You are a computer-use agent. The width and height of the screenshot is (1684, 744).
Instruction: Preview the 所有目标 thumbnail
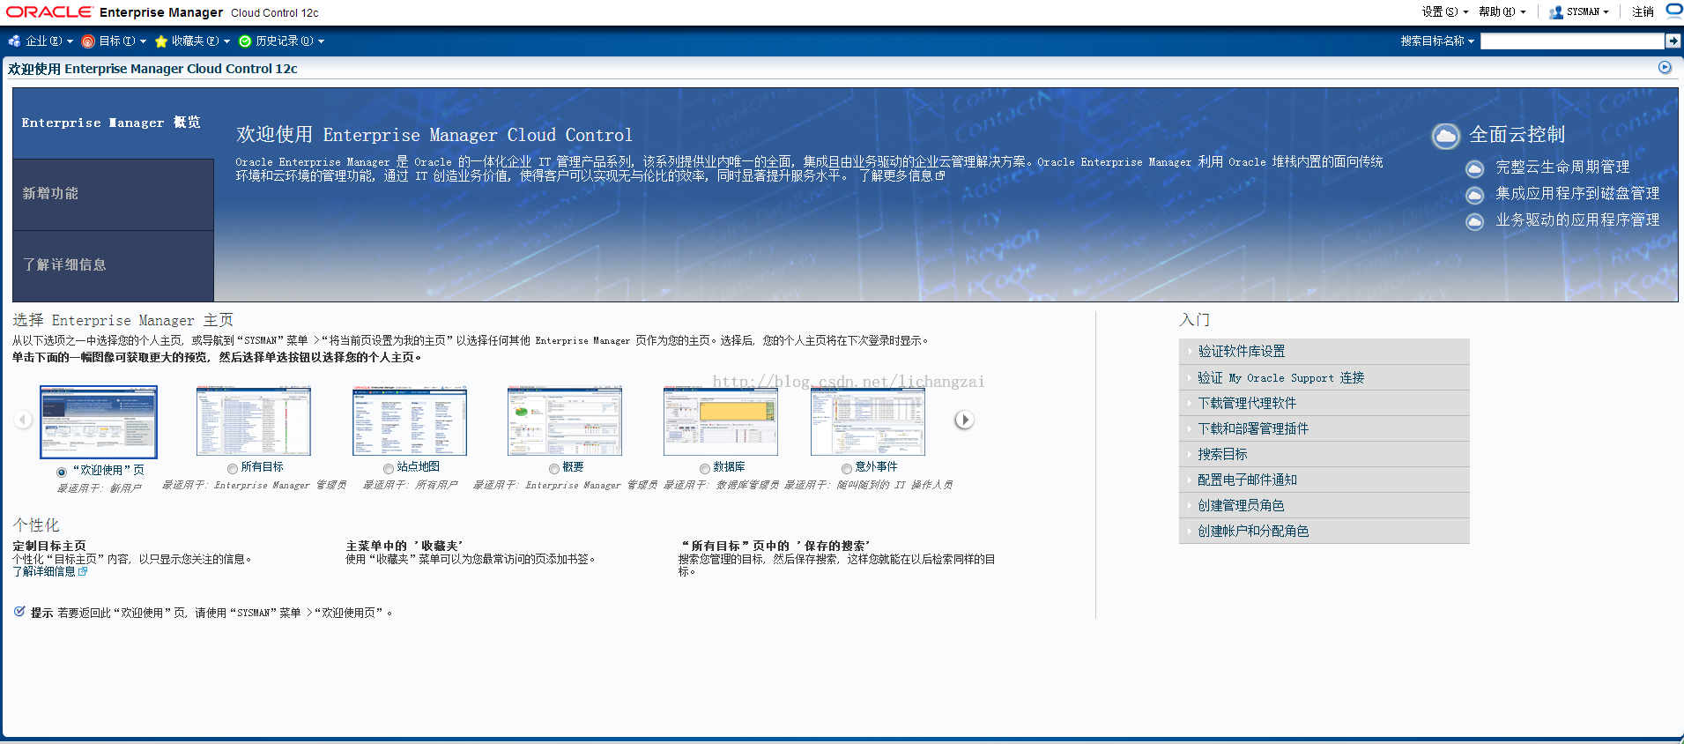click(254, 421)
